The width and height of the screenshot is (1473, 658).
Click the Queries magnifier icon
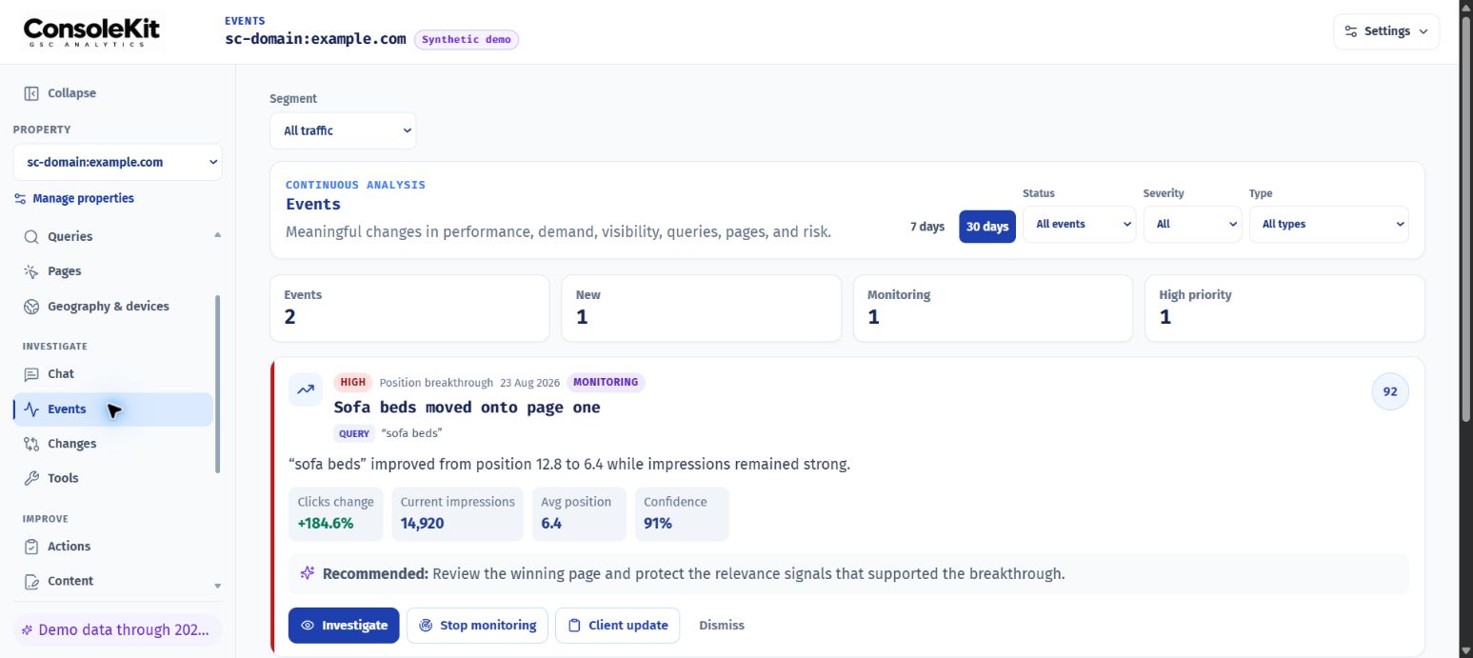point(31,236)
